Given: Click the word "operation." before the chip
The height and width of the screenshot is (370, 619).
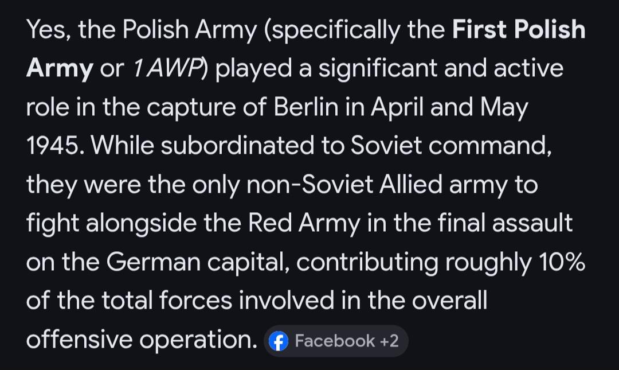Looking at the screenshot, I should click(x=198, y=340).
